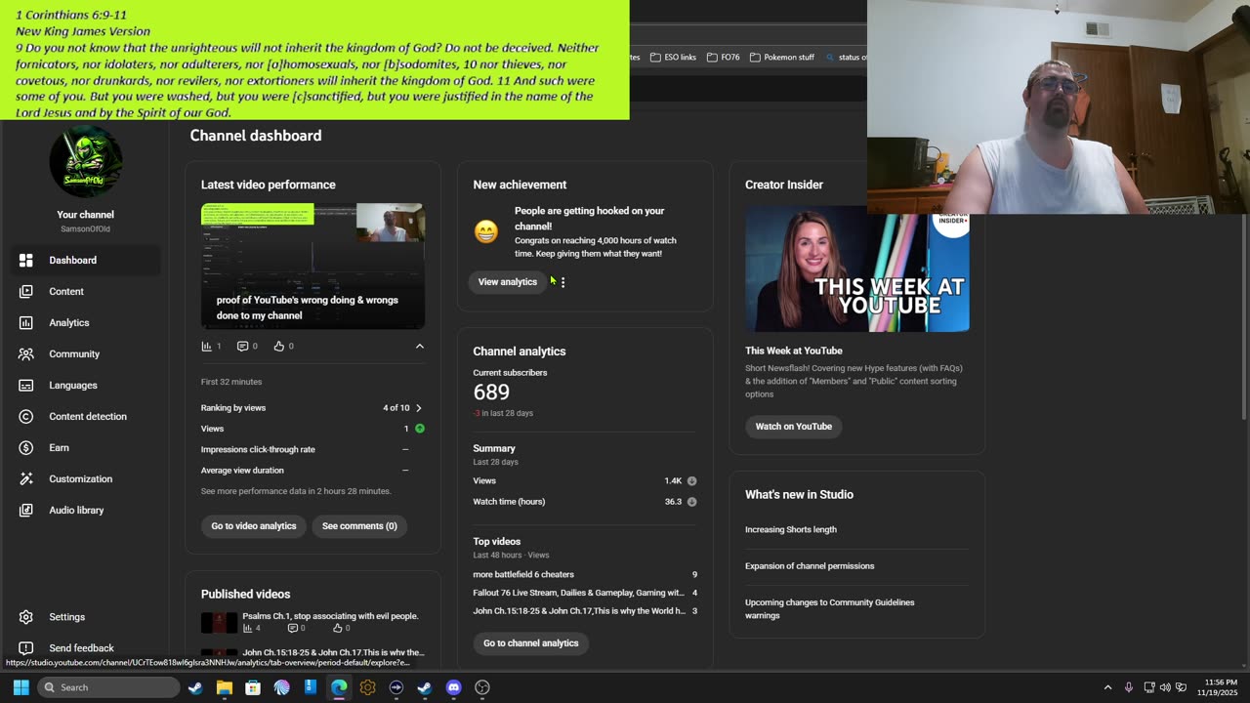The image size is (1250, 703).
Task: Open the Content icon in the sidebar
Action: click(x=26, y=291)
